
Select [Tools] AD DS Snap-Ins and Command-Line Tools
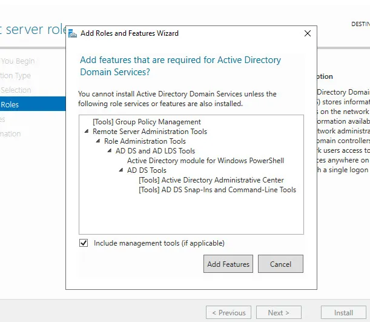pos(217,189)
